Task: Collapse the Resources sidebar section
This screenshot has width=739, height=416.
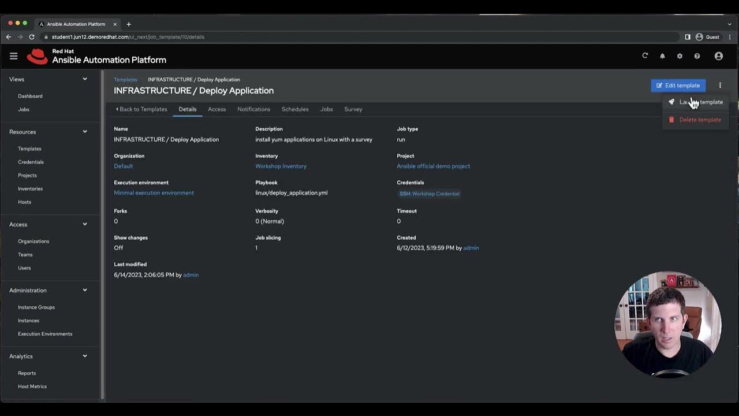Action: pyautogui.click(x=85, y=132)
